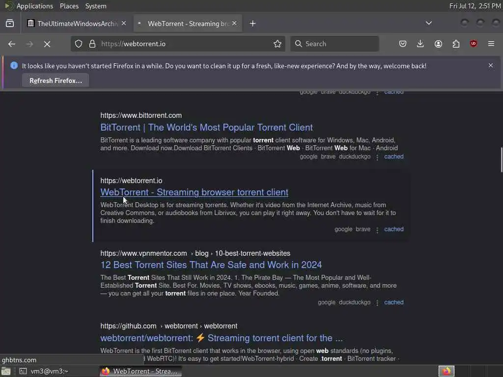Open the show desktop icon in bottom panel
The width and height of the screenshot is (503, 377).
tap(6, 371)
